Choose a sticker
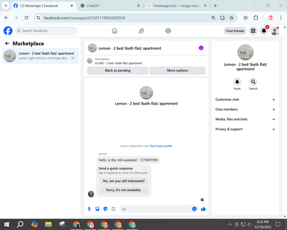Screen dimensions: 287x230 coord(105,209)
